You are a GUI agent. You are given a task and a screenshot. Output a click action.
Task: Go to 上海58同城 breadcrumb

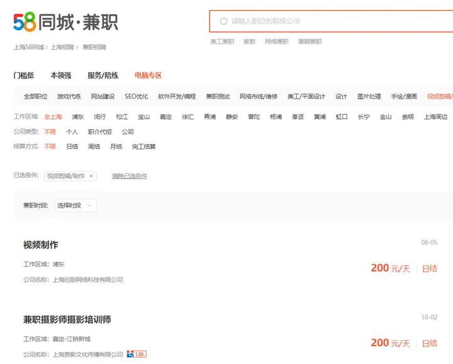29,47
